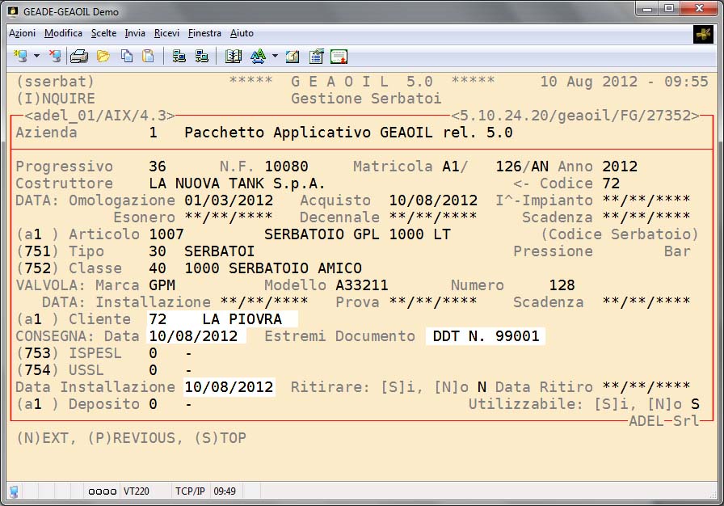Open the new connection dropdown arrow
Image resolution: width=724 pixels, height=506 pixels.
[x=36, y=57]
